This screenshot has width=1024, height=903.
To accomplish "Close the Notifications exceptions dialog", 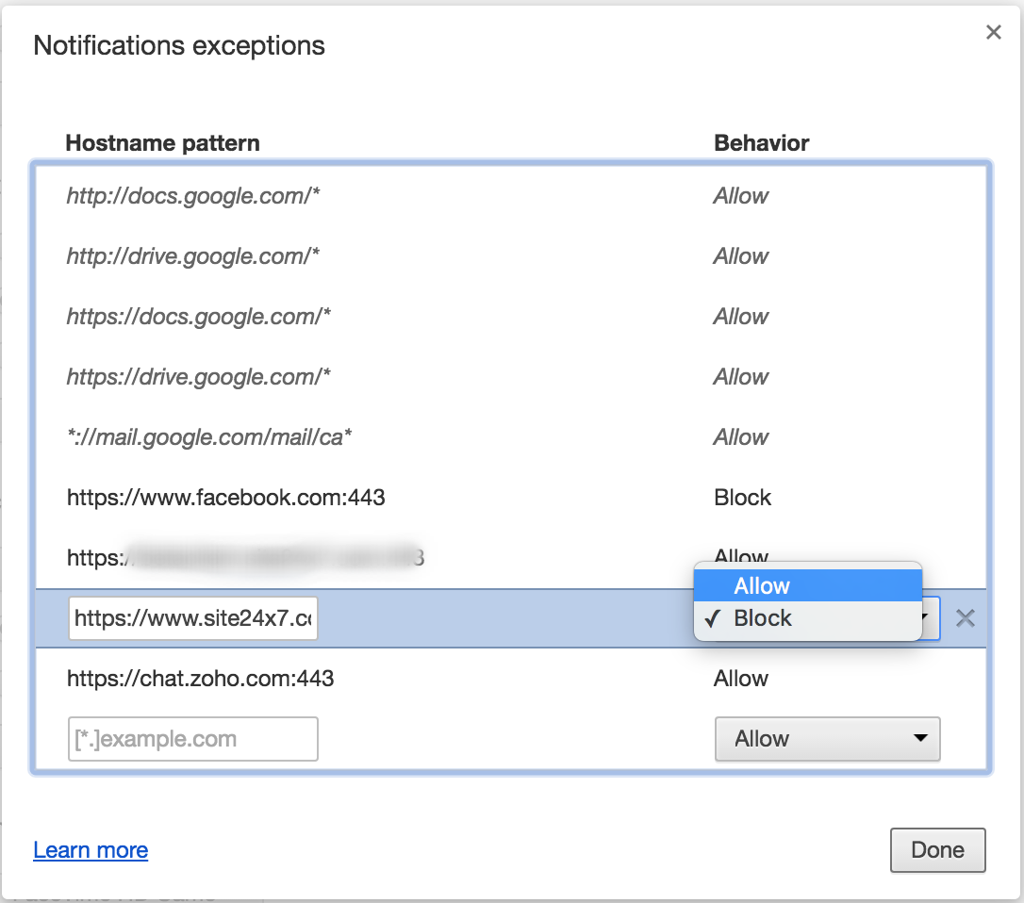I will pos(993,33).
